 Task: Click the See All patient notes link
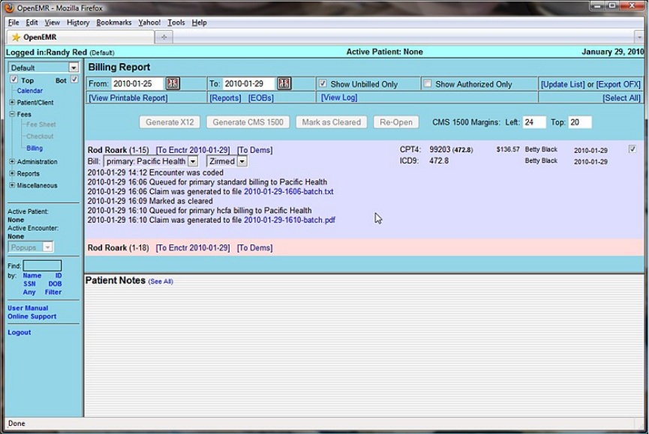[161, 282]
